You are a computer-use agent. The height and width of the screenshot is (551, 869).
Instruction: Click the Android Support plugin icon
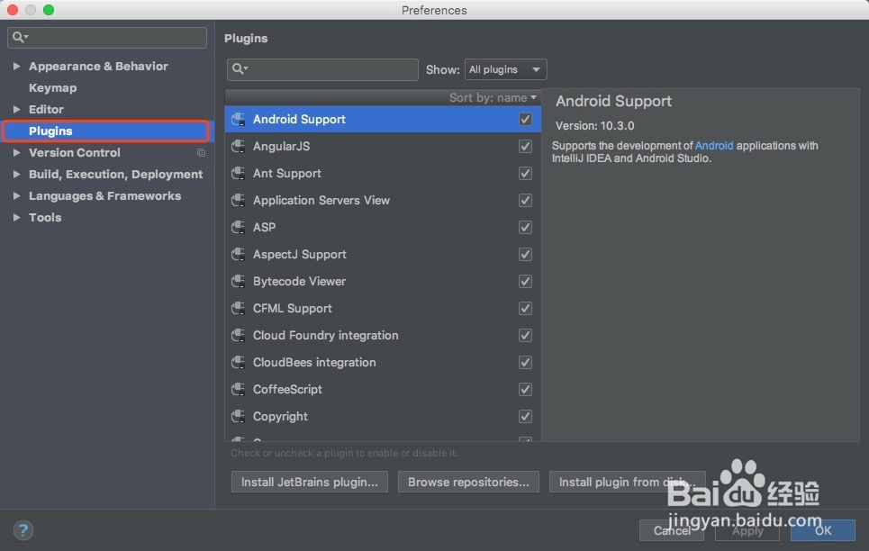pyautogui.click(x=239, y=119)
